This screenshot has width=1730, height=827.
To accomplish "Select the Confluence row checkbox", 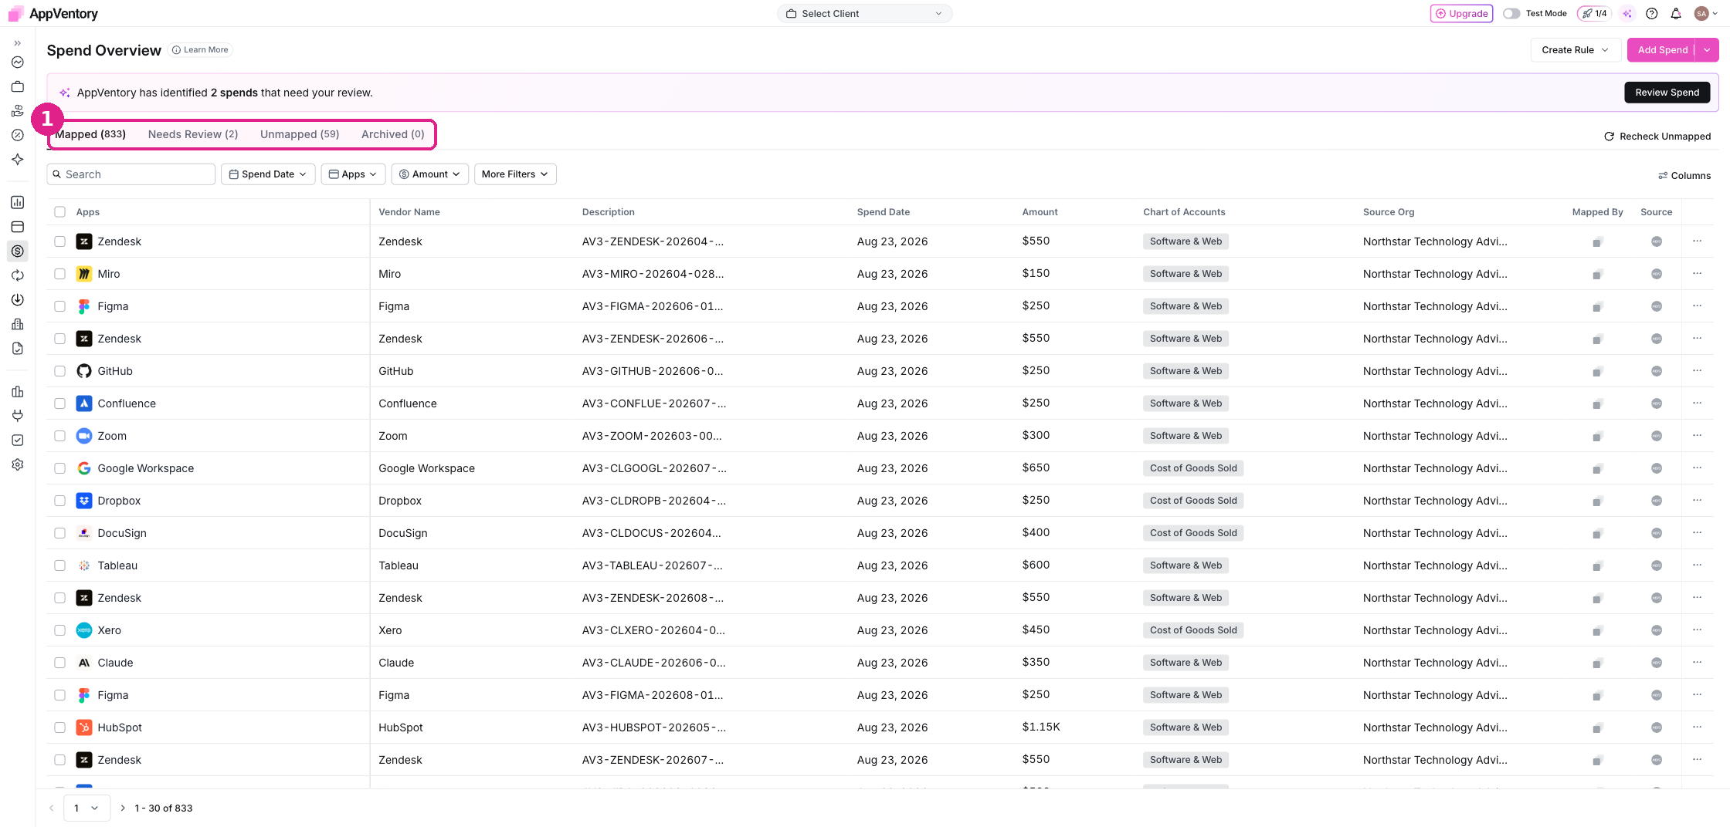I will click(x=59, y=403).
